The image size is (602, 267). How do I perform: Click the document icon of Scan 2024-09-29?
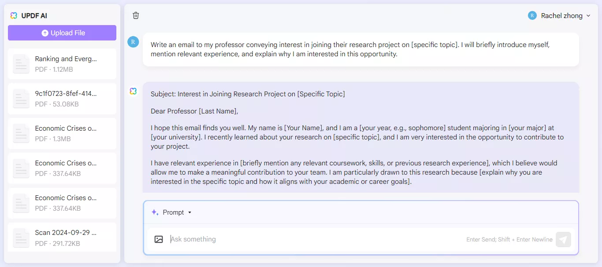pyautogui.click(x=21, y=238)
